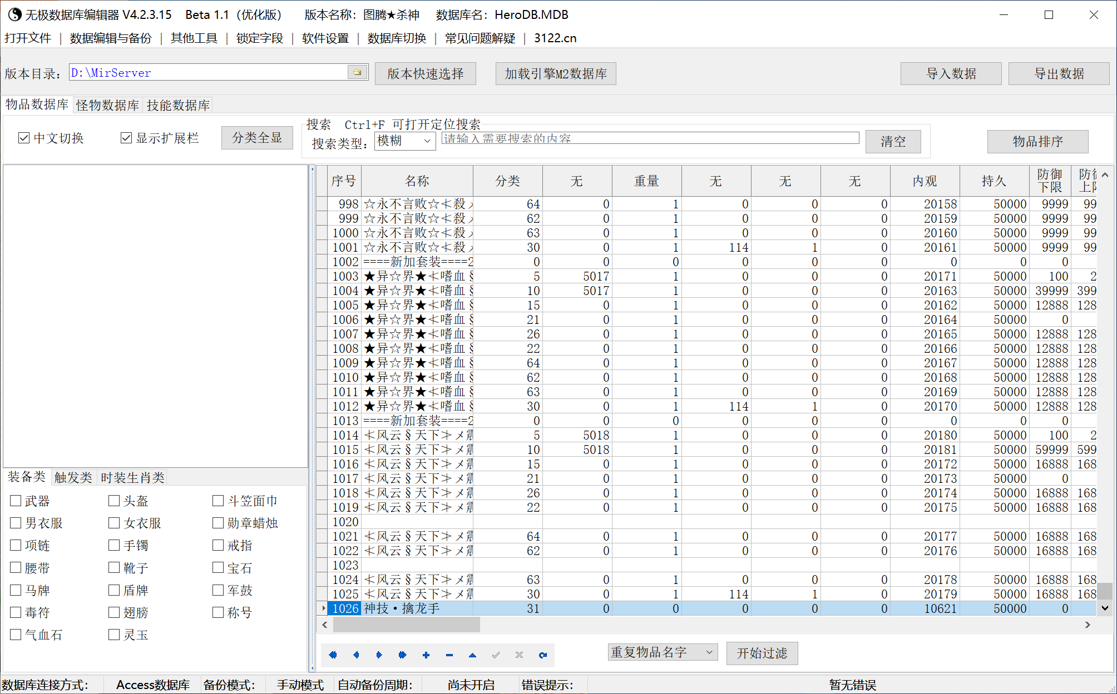Click the edit record triangle icon
Image resolution: width=1117 pixels, height=694 pixels.
tap(472, 655)
